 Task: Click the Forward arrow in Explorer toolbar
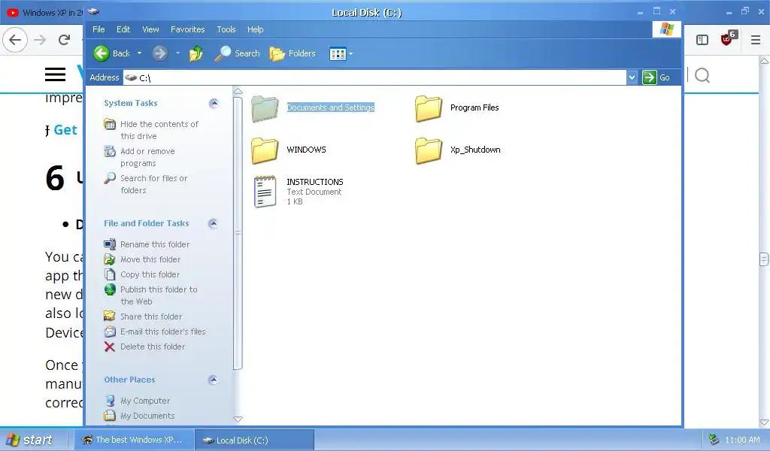(x=160, y=53)
